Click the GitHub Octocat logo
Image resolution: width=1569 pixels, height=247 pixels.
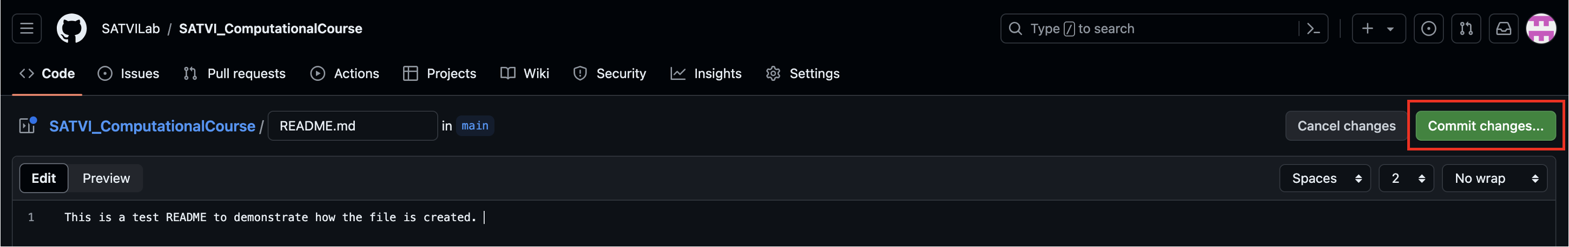(72, 29)
